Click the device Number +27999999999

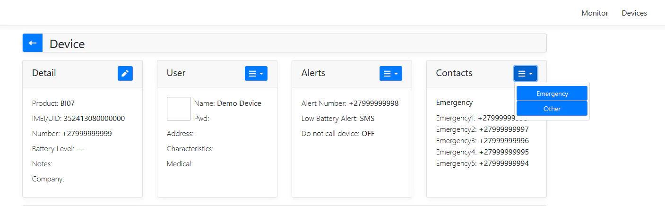click(87, 134)
